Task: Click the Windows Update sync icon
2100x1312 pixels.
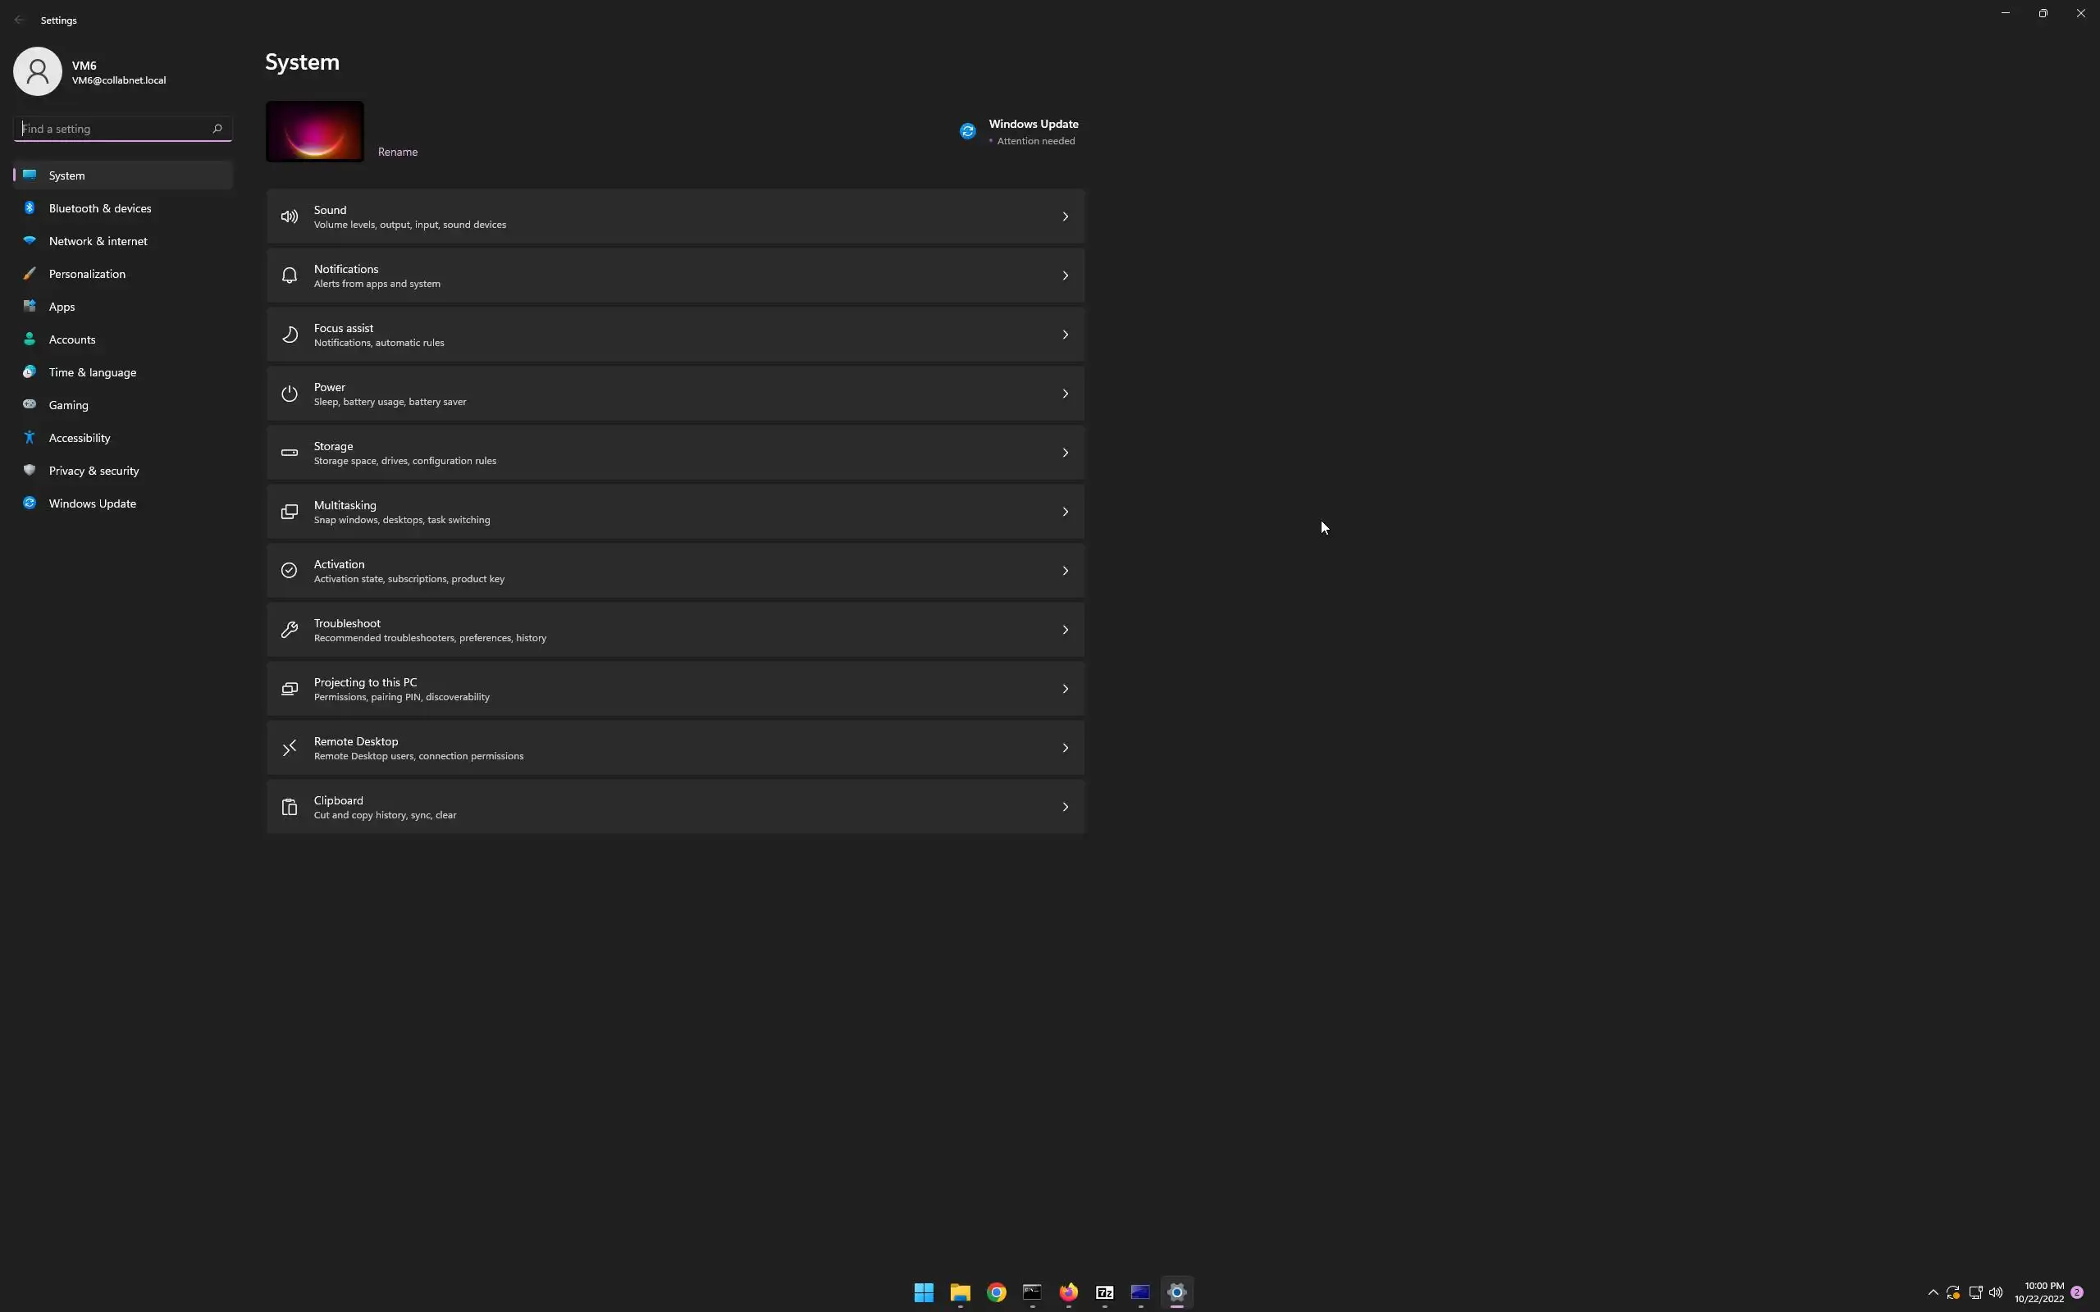Action: [x=968, y=131]
